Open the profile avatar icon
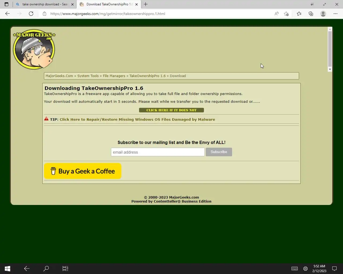This screenshot has height=274, width=343. tap(323, 14)
